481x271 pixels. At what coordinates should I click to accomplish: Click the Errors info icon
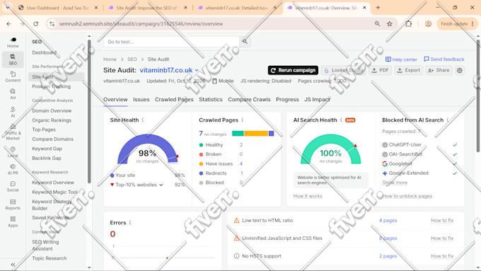tap(130, 222)
